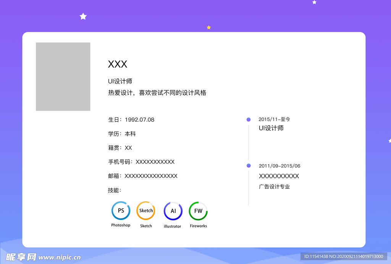The image size is (391, 264).
Task: Select the 2011/09-2015/06 timeline dot
Action: click(249, 166)
